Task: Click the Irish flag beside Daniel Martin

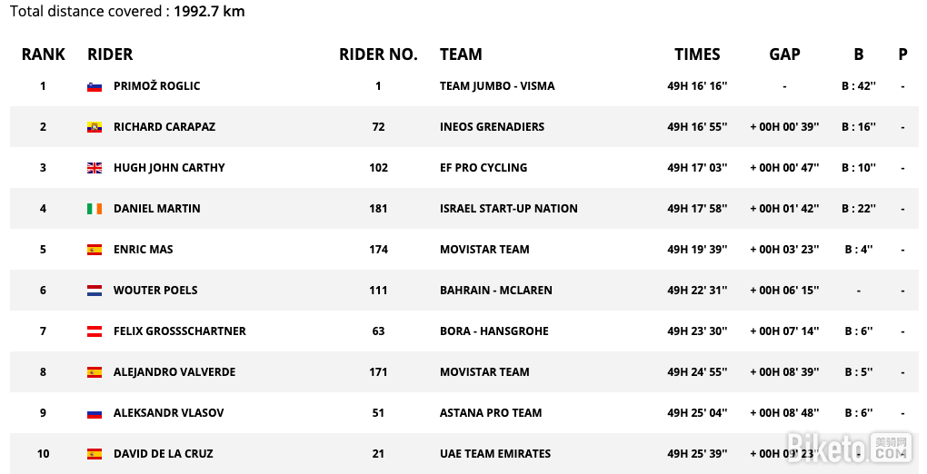Action: coord(94,209)
